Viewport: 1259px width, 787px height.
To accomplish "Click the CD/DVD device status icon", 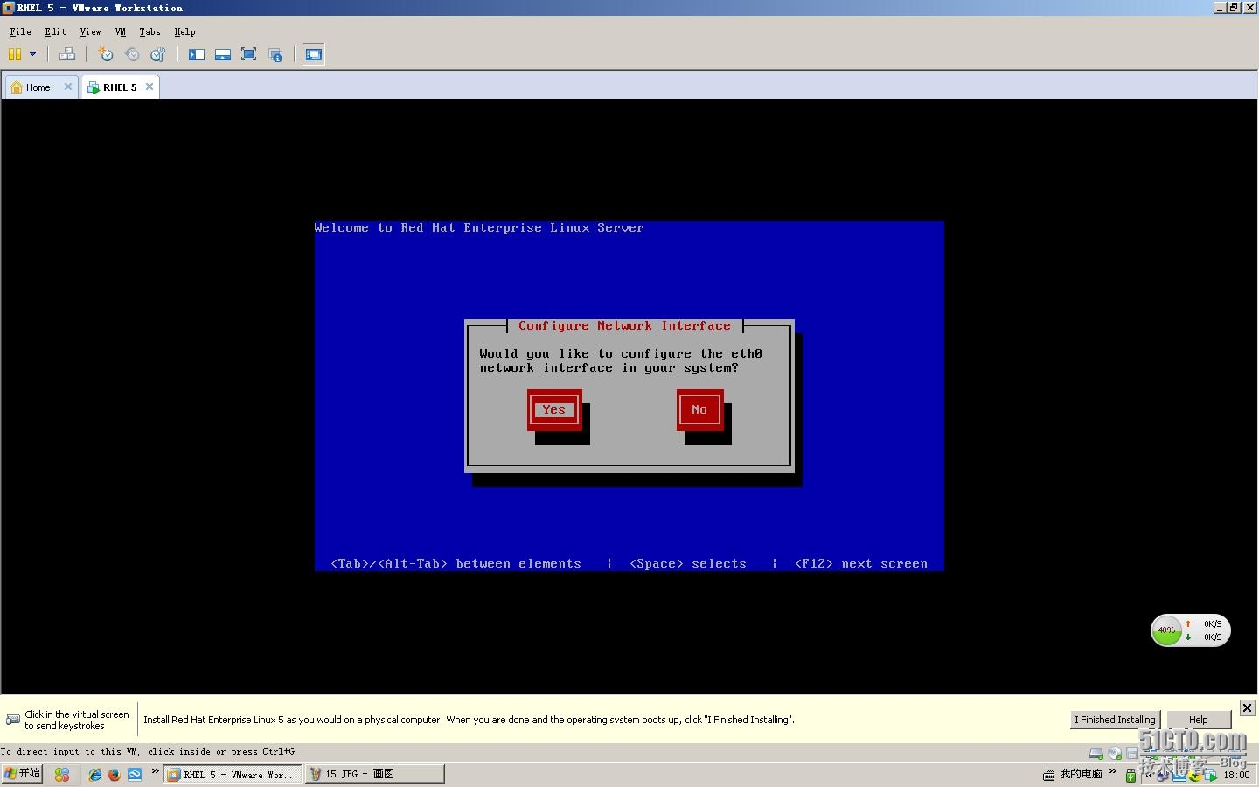I will 1115,753.
